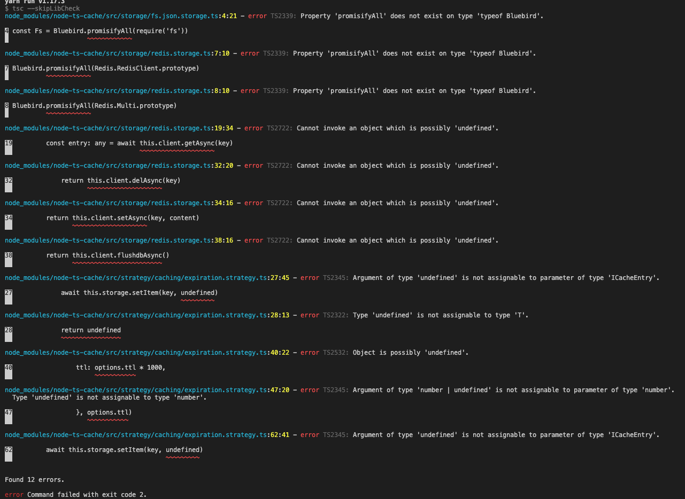Viewport: 685px width, 499px height.
Task: Click the TS2532 'possibly undefined' error code
Action: pyautogui.click(x=334, y=352)
